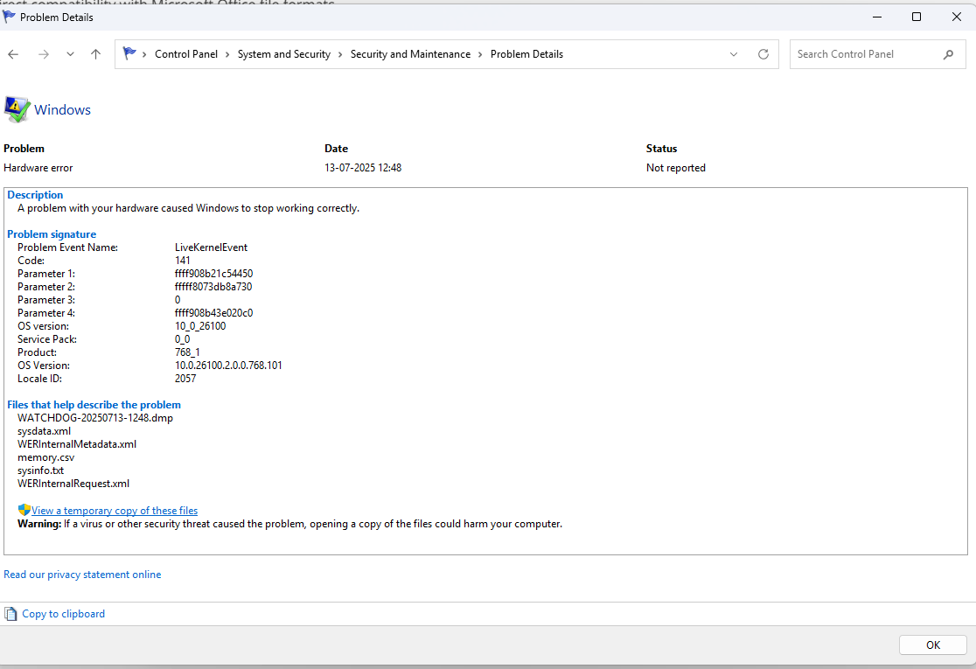Click the search magnifier icon
This screenshot has height=669, width=976.
coord(948,55)
